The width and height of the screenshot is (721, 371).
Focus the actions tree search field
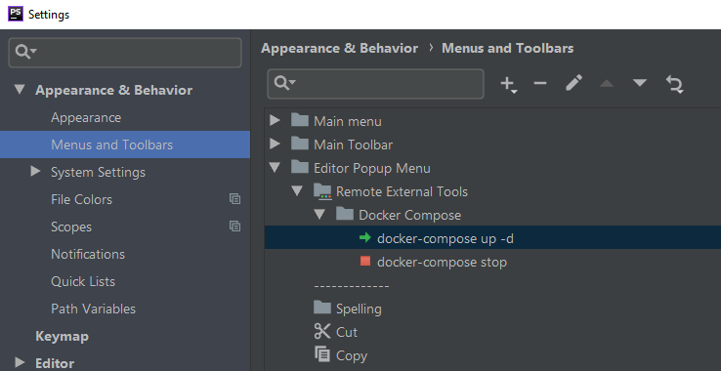tap(376, 84)
